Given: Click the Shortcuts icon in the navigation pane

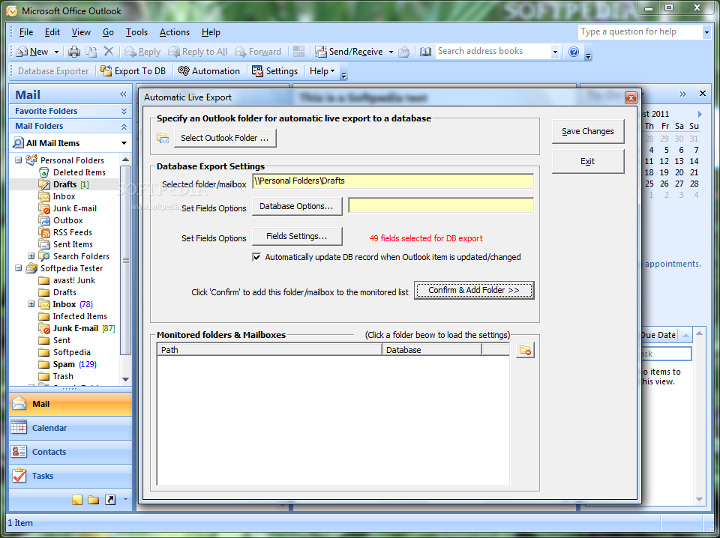Looking at the screenshot, I should point(110,500).
